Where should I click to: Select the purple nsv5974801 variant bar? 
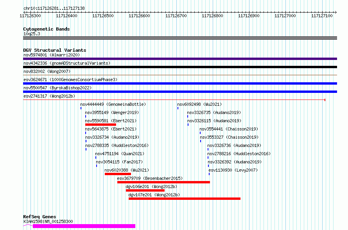180,59
